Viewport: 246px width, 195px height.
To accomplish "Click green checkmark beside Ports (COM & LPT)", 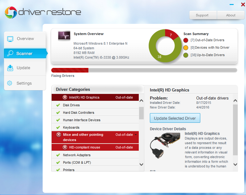I will pyautogui.click(x=58, y=162).
